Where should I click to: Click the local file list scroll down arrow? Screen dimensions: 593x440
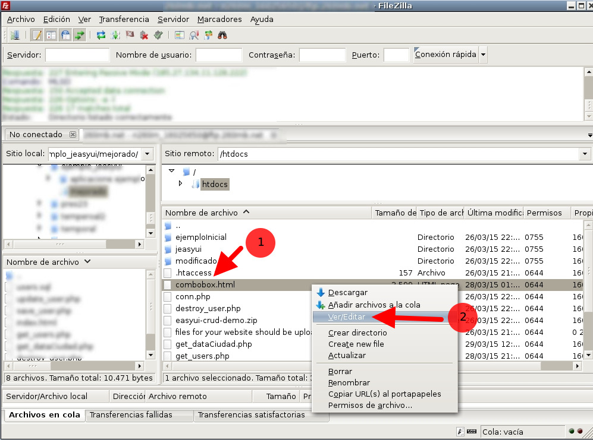tap(151, 355)
